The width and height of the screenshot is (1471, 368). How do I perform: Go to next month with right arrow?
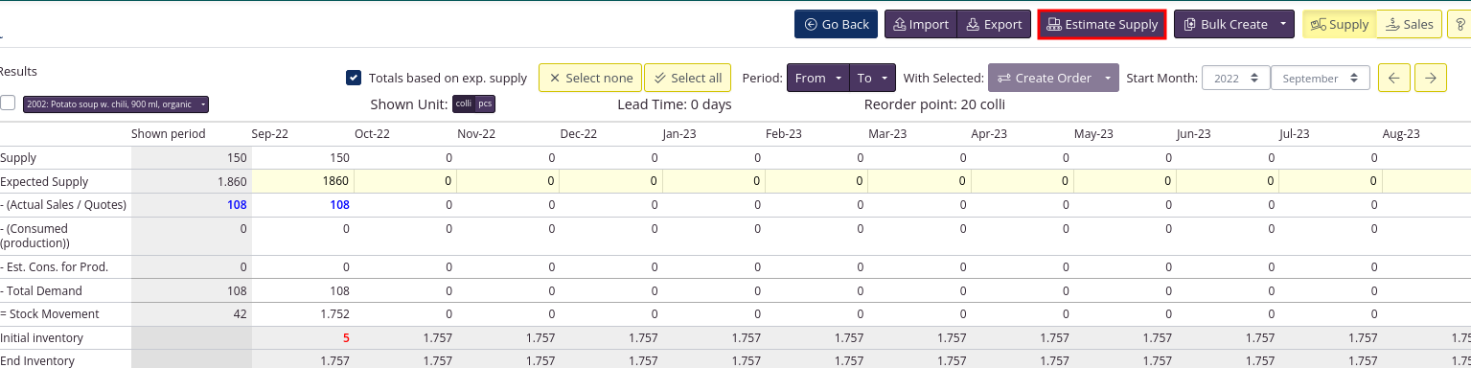coord(1431,78)
